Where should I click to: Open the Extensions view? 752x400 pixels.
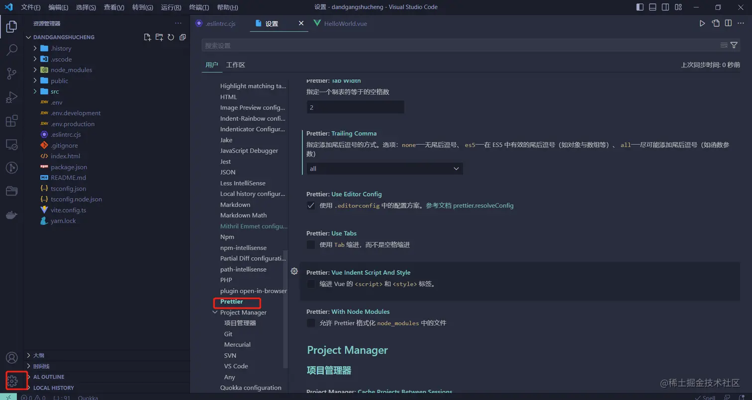click(11, 121)
